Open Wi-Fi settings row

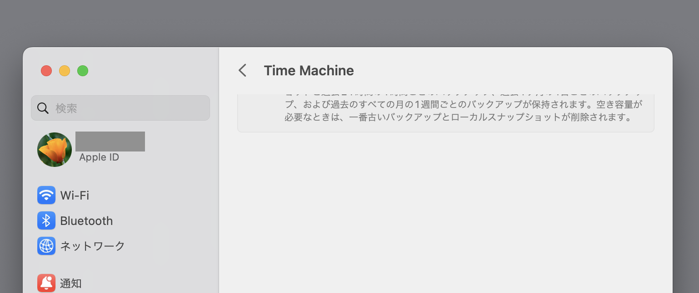pyautogui.click(x=120, y=195)
